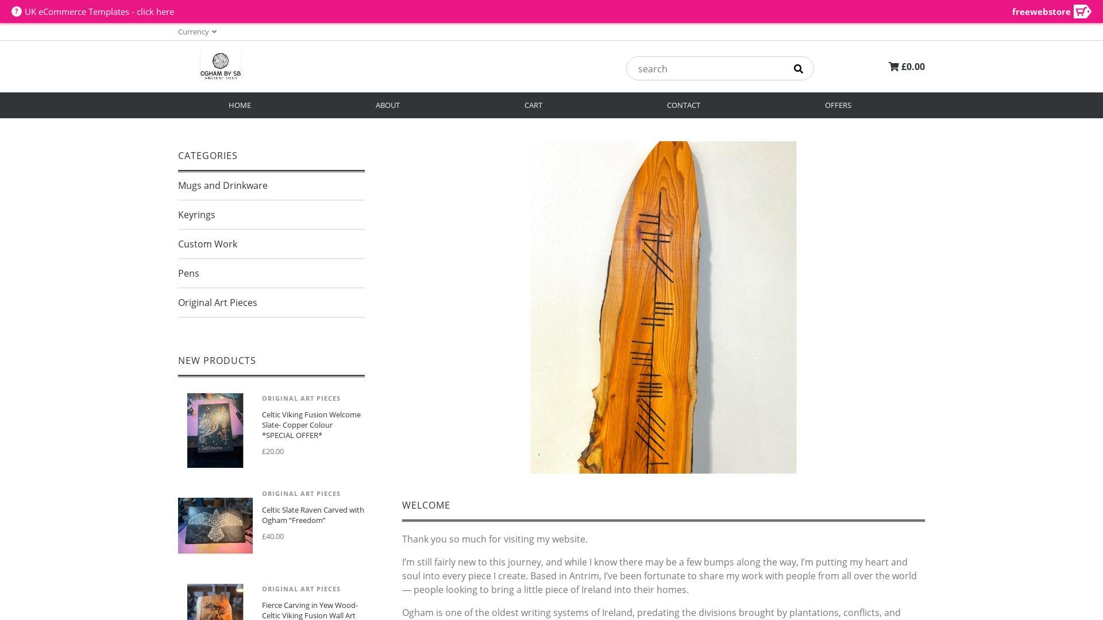
Task: Open the ABOUT page from navigation
Action: click(388, 105)
